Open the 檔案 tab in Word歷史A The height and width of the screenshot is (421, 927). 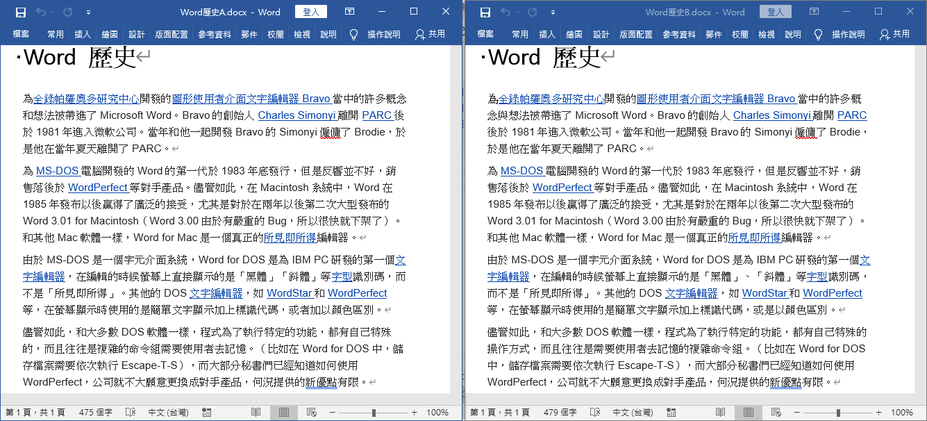coord(21,34)
